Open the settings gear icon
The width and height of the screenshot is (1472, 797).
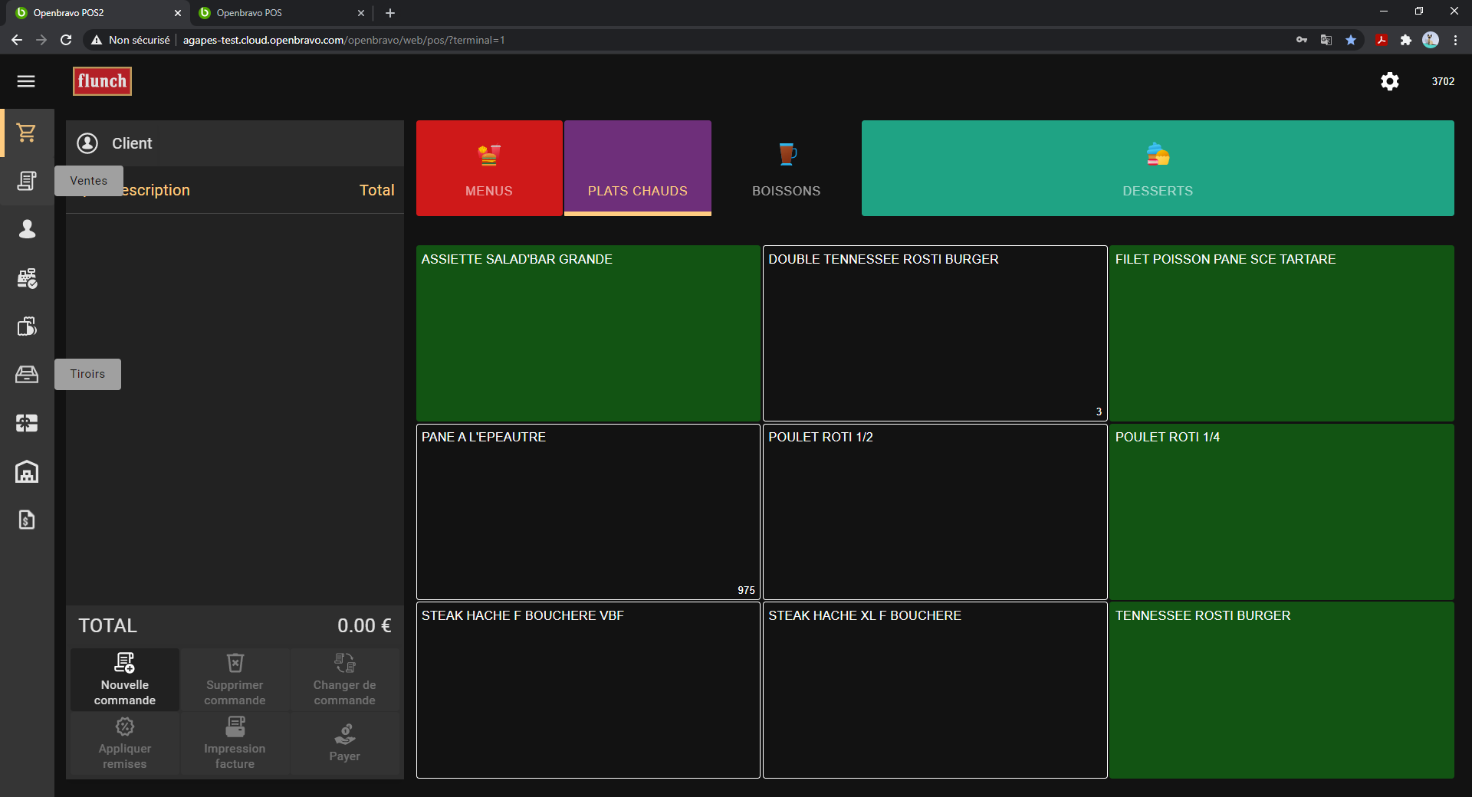(1389, 81)
